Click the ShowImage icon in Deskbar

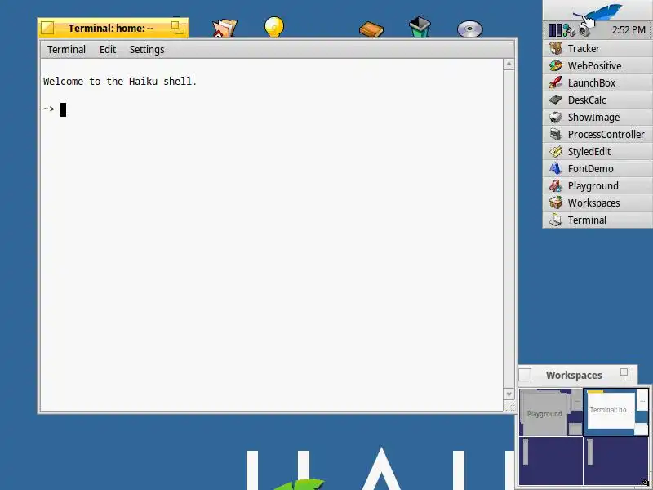pyautogui.click(x=556, y=117)
